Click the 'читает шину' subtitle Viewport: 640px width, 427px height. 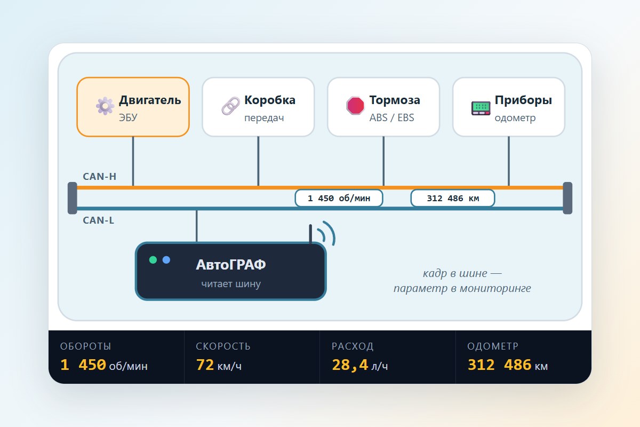231,284
